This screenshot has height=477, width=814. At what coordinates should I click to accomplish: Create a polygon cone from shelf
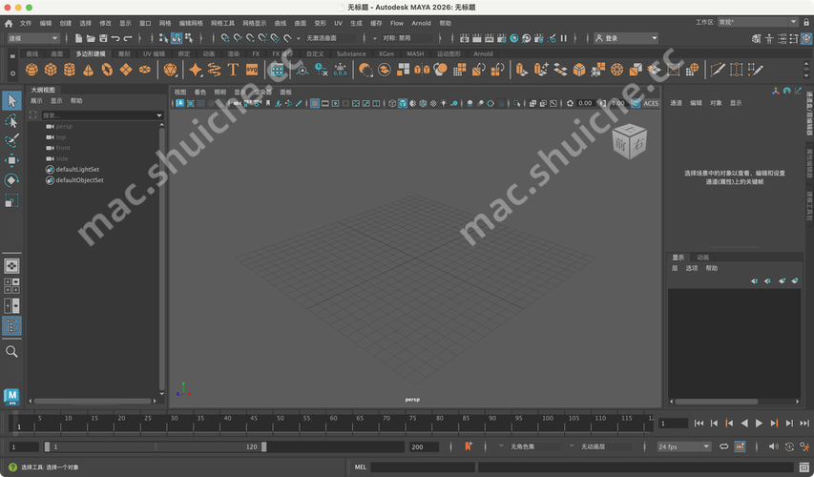[88, 70]
